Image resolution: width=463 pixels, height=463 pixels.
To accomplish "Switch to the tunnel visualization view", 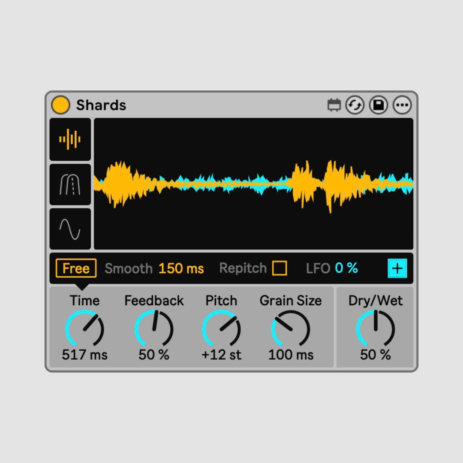I will tap(70, 184).
